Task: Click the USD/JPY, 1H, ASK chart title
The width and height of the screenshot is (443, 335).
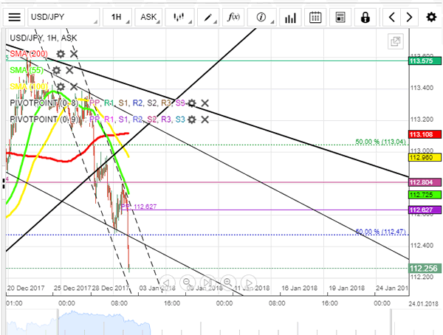Action: click(x=44, y=38)
